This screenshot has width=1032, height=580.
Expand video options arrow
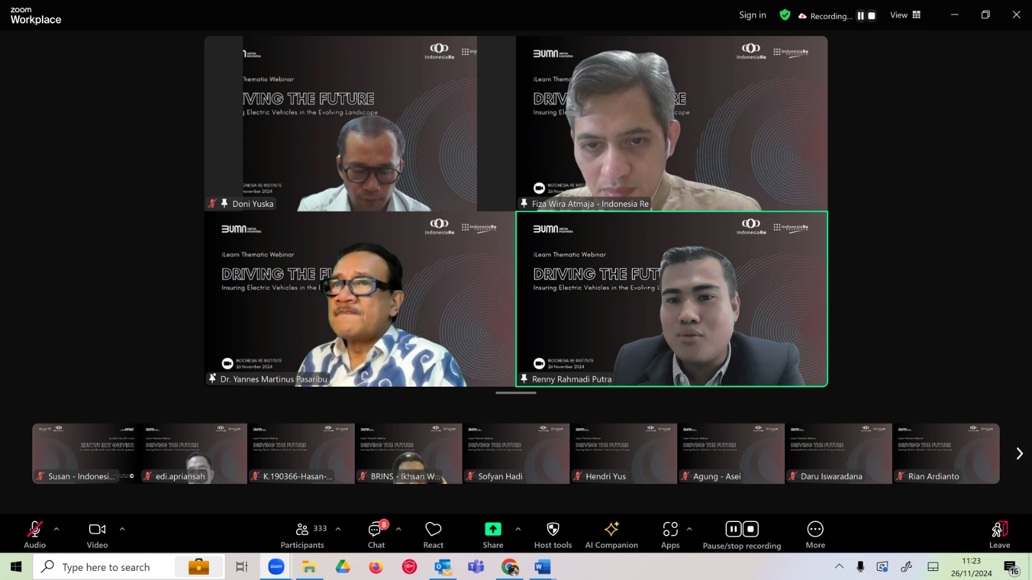(122, 529)
